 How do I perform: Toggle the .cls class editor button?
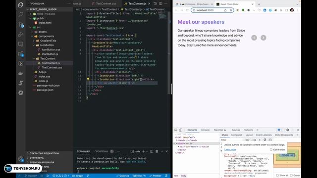tap(254, 140)
